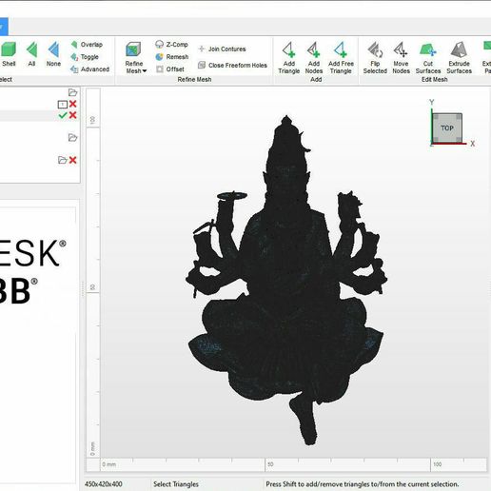This screenshot has height=491, width=491.
Task: Click the green checkmark apply icon
Action: (x=63, y=115)
